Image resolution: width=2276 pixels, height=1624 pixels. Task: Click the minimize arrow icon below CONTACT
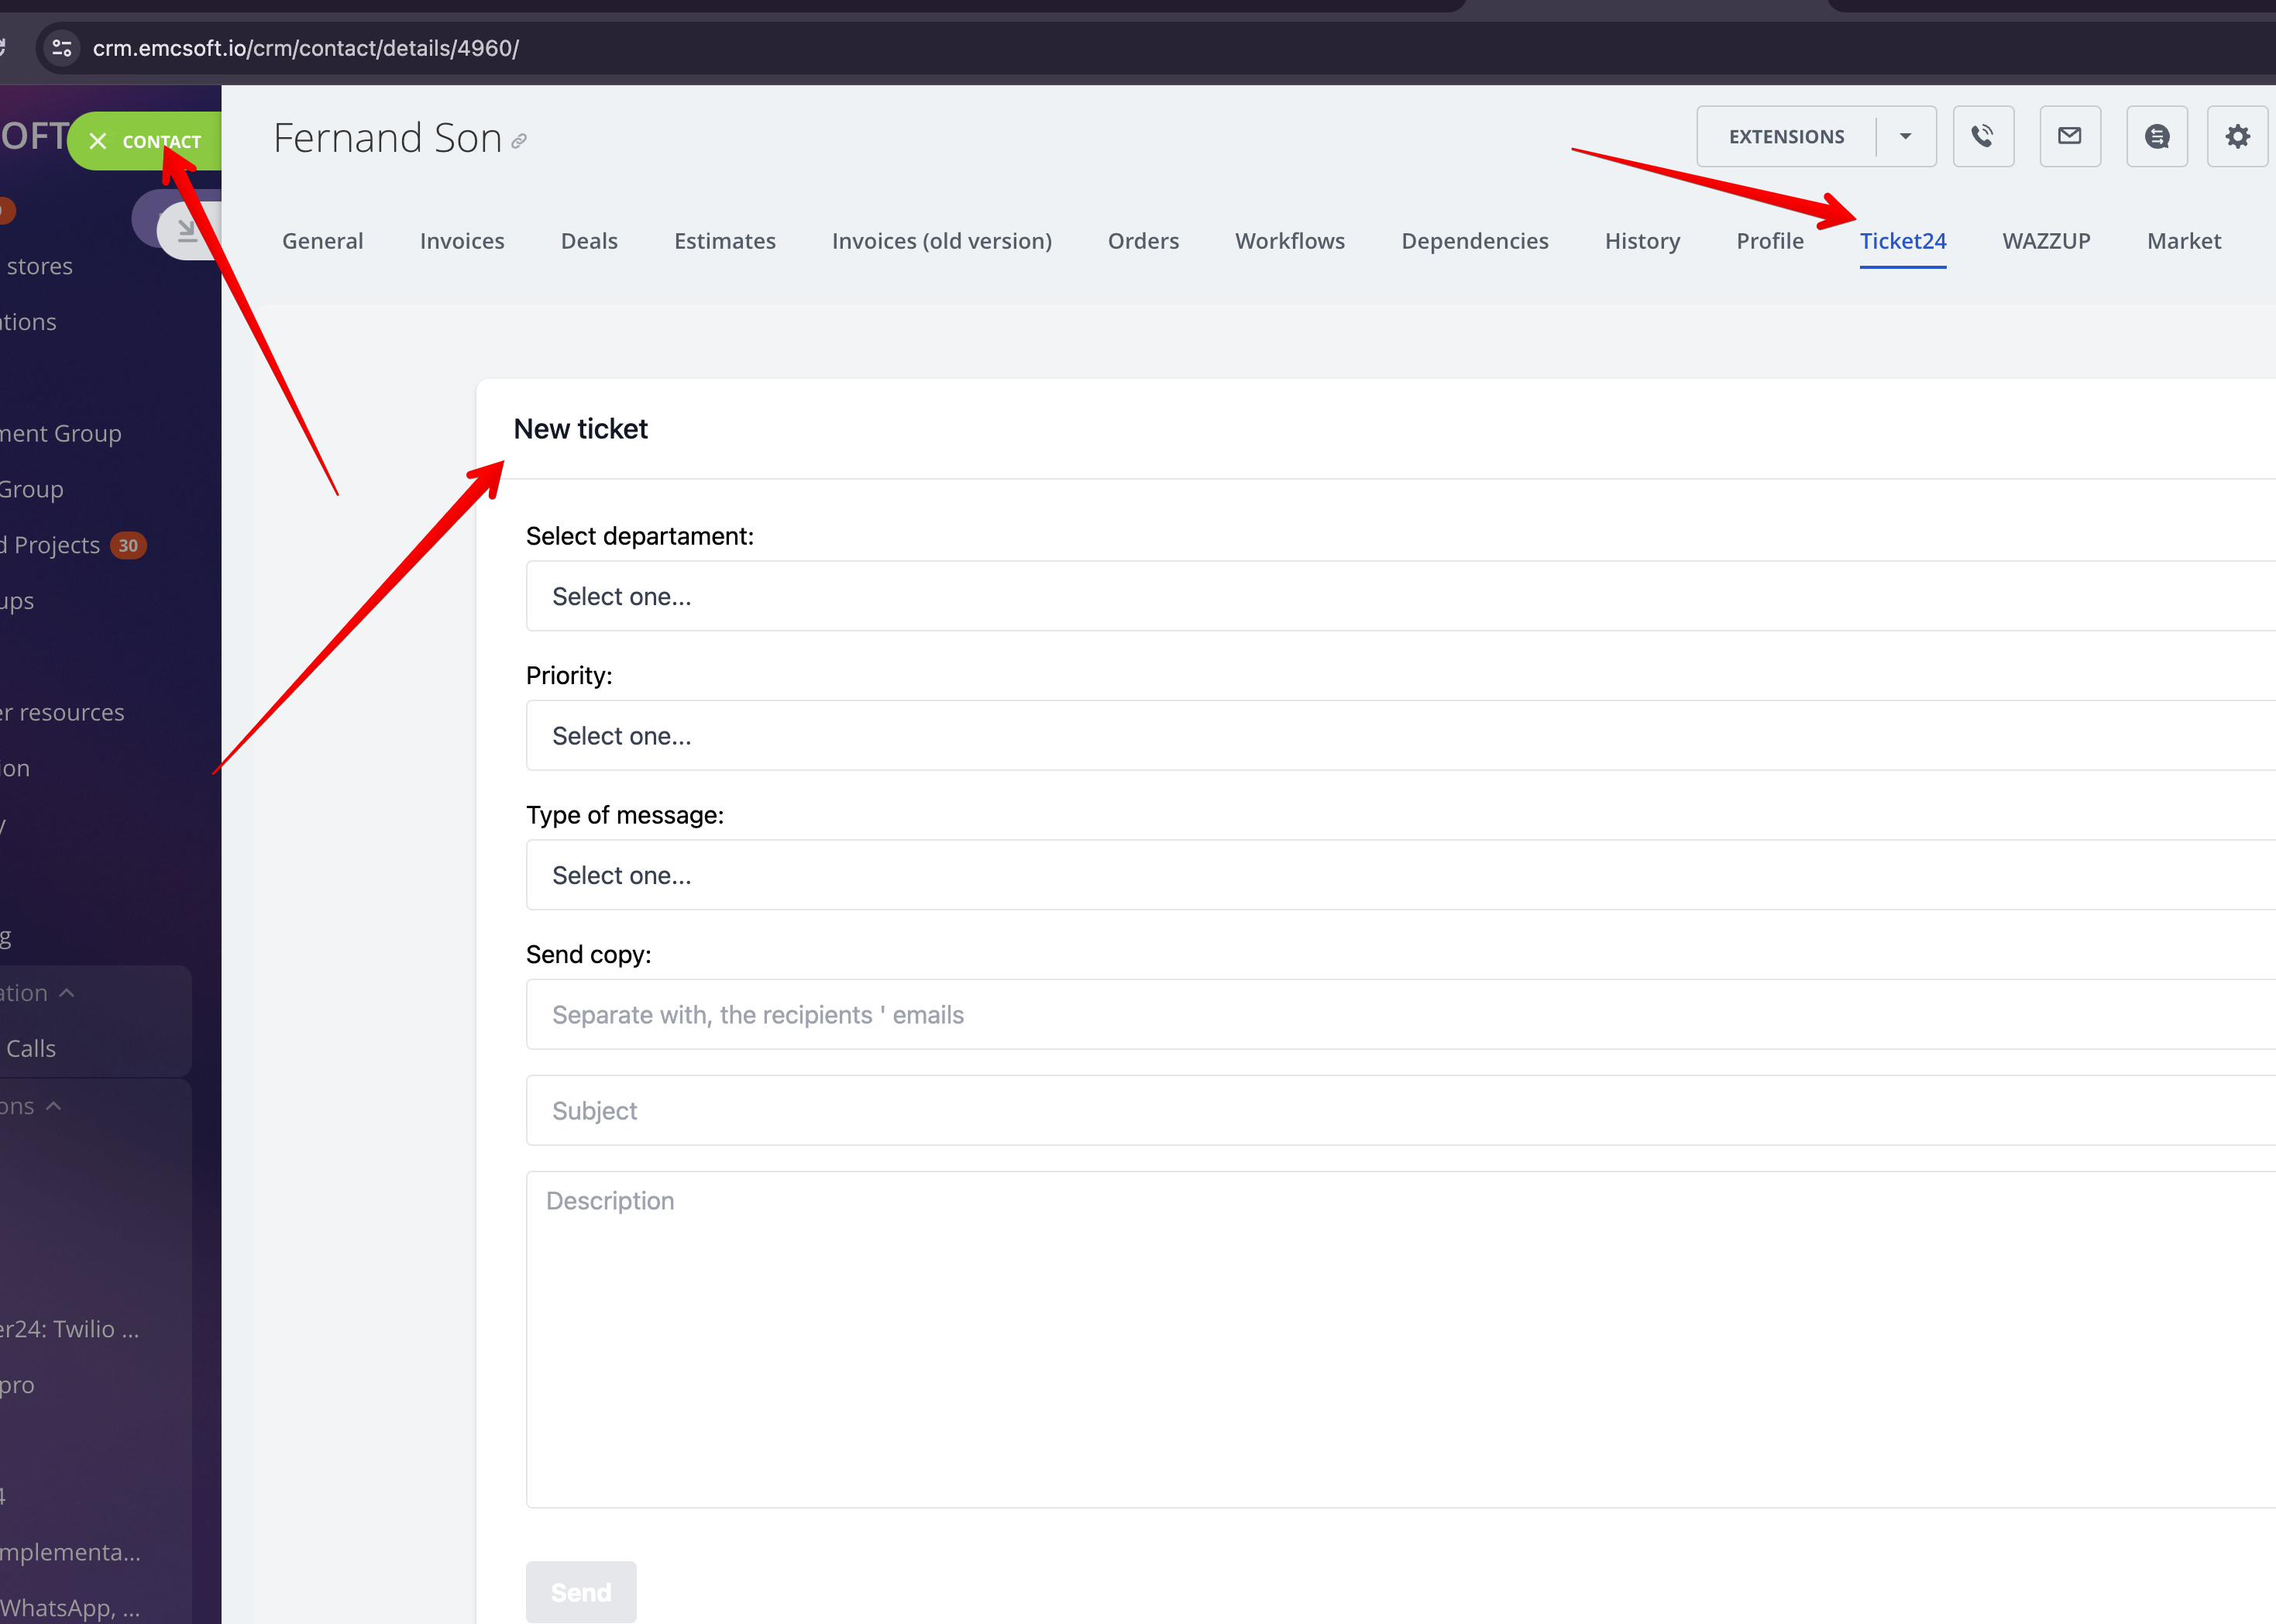187,231
